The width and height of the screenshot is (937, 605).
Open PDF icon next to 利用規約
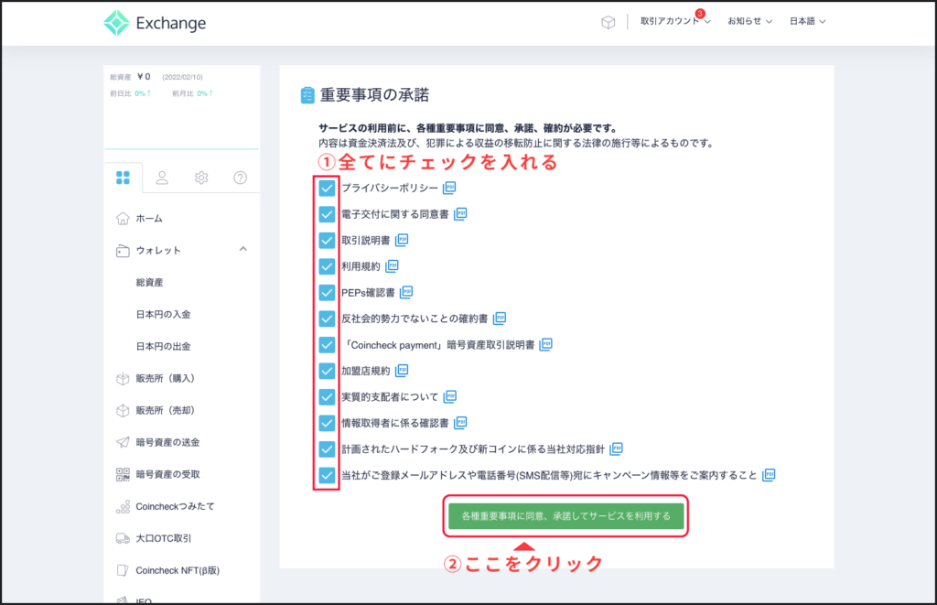point(393,266)
